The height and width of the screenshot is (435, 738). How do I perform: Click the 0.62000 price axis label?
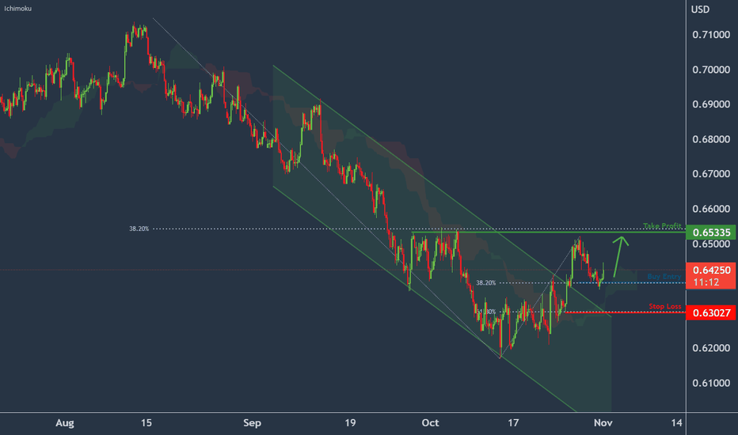click(711, 348)
